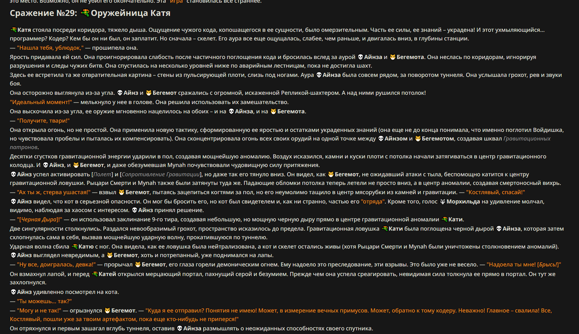The height and width of the screenshot is (334, 579).
Task: Click cat icon before "Бегемот, хоть и потрепанный"
Action: 110,255
